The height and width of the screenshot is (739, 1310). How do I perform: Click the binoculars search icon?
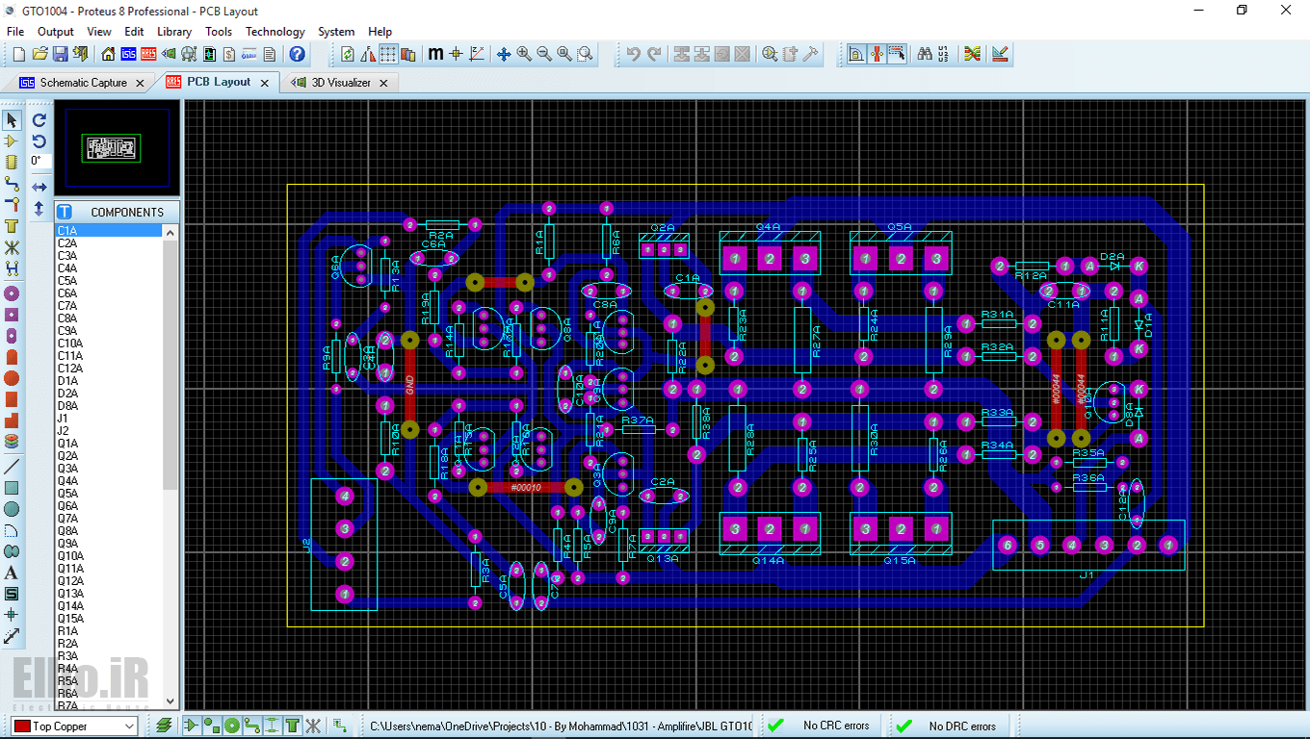click(925, 54)
